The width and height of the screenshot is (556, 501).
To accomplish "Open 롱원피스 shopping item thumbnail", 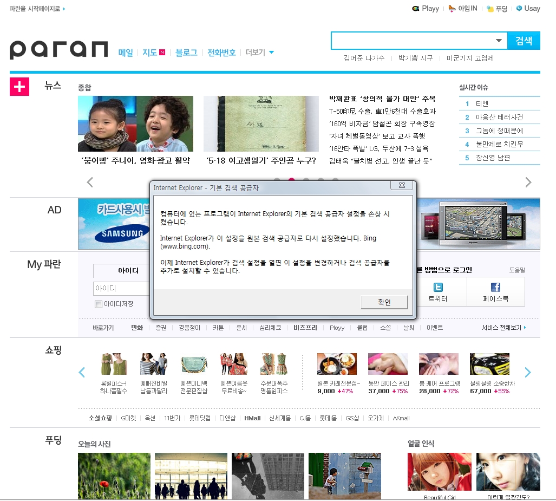I will point(114,364).
